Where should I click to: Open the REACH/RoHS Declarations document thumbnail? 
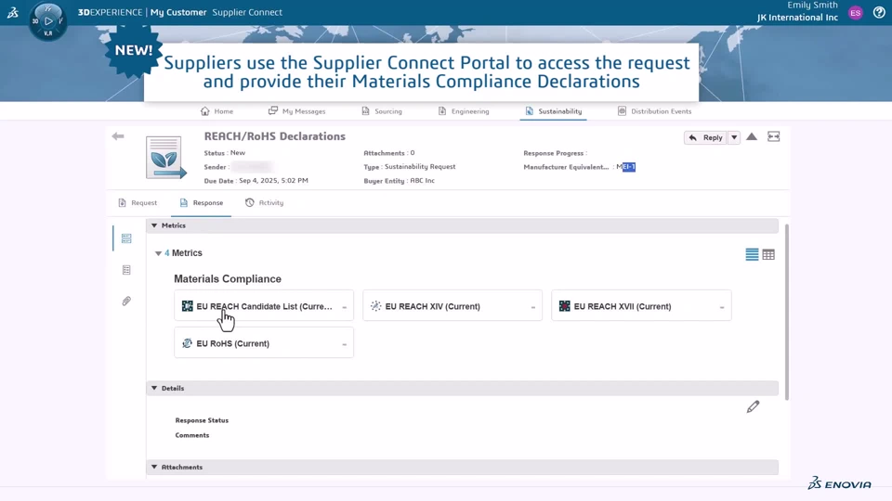click(x=164, y=158)
